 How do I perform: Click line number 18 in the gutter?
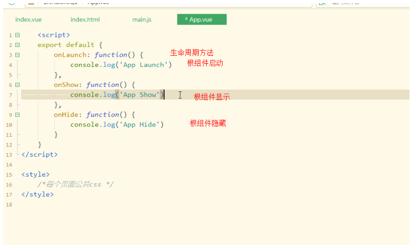9,205
